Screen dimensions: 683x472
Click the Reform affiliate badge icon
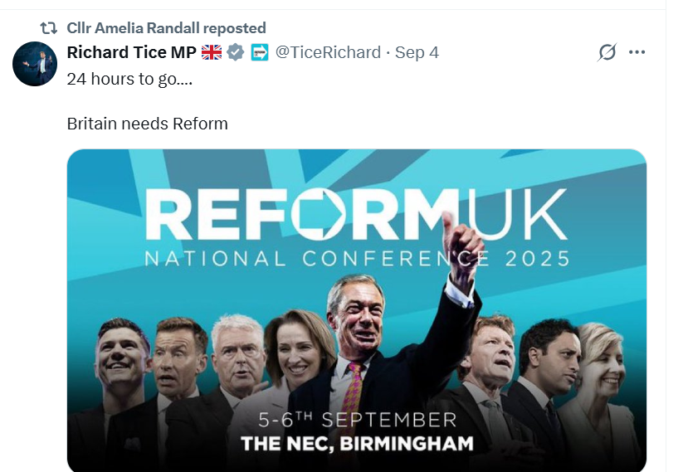260,53
